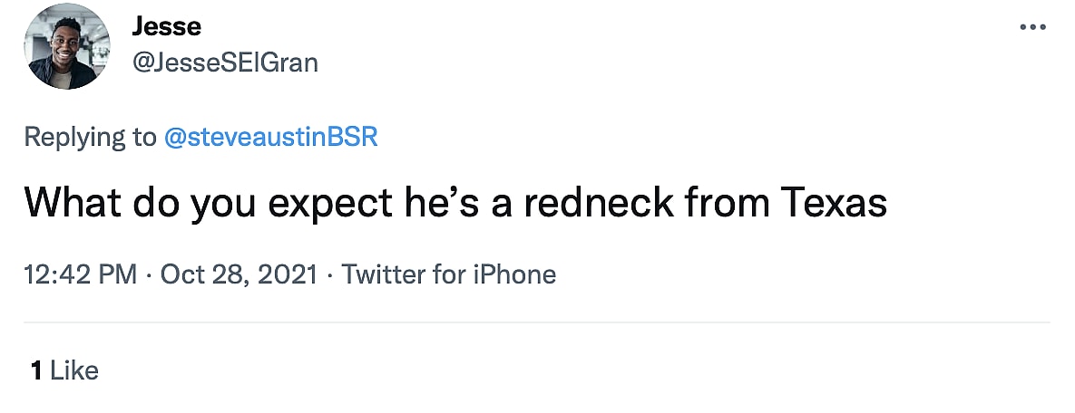Click the word 'from' in the tweet
This screenshot has height=413, width=1075.
click(x=724, y=203)
